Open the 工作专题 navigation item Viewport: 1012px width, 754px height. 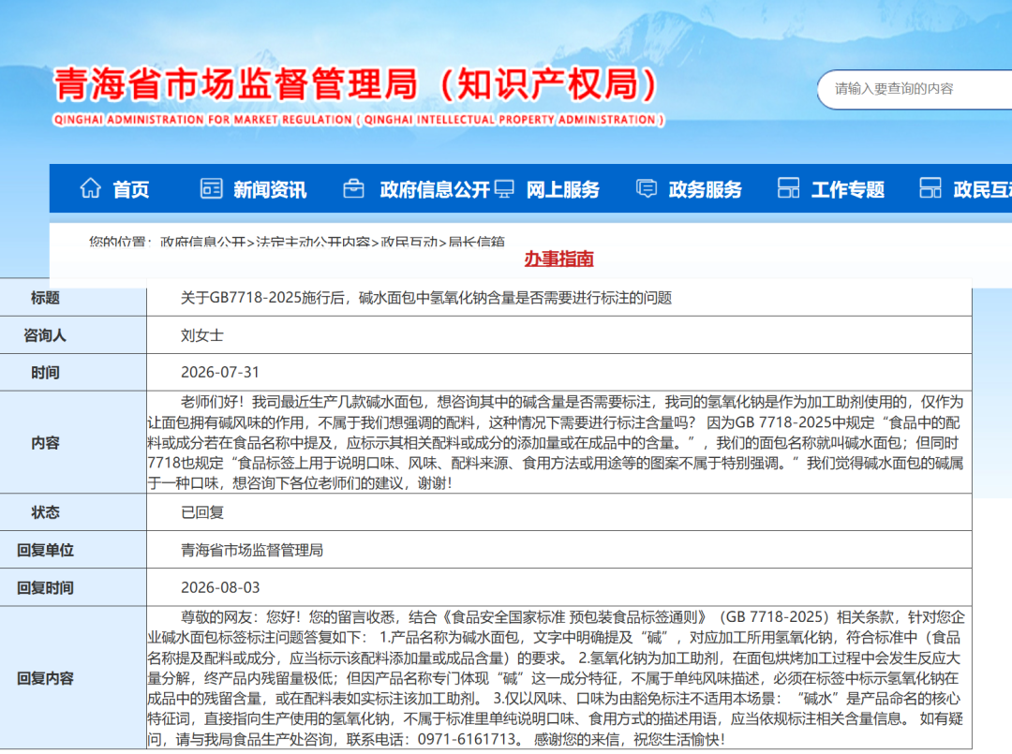coord(847,189)
